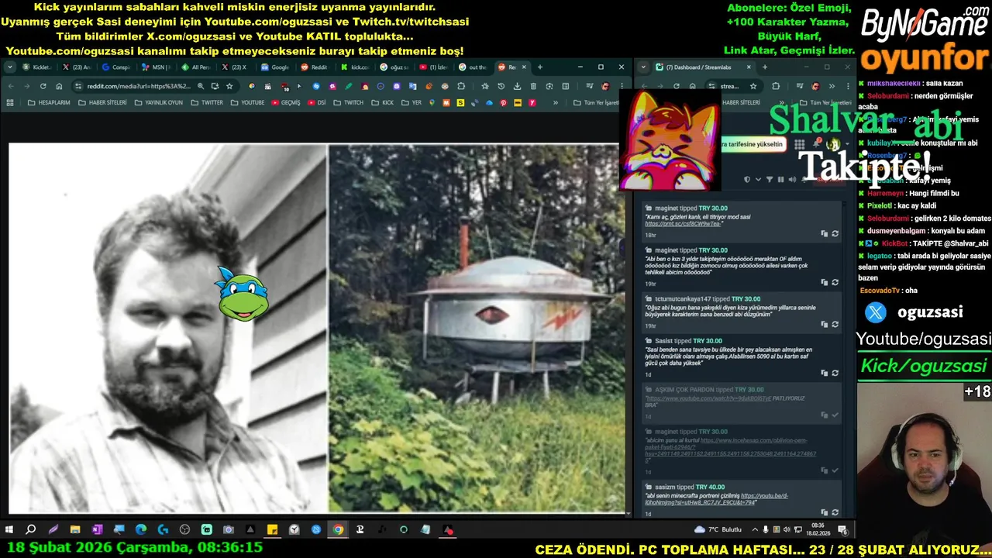Reload the Streamlabs dashboard page
Viewport: 992px width, 558px height.
click(x=676, y=86)
